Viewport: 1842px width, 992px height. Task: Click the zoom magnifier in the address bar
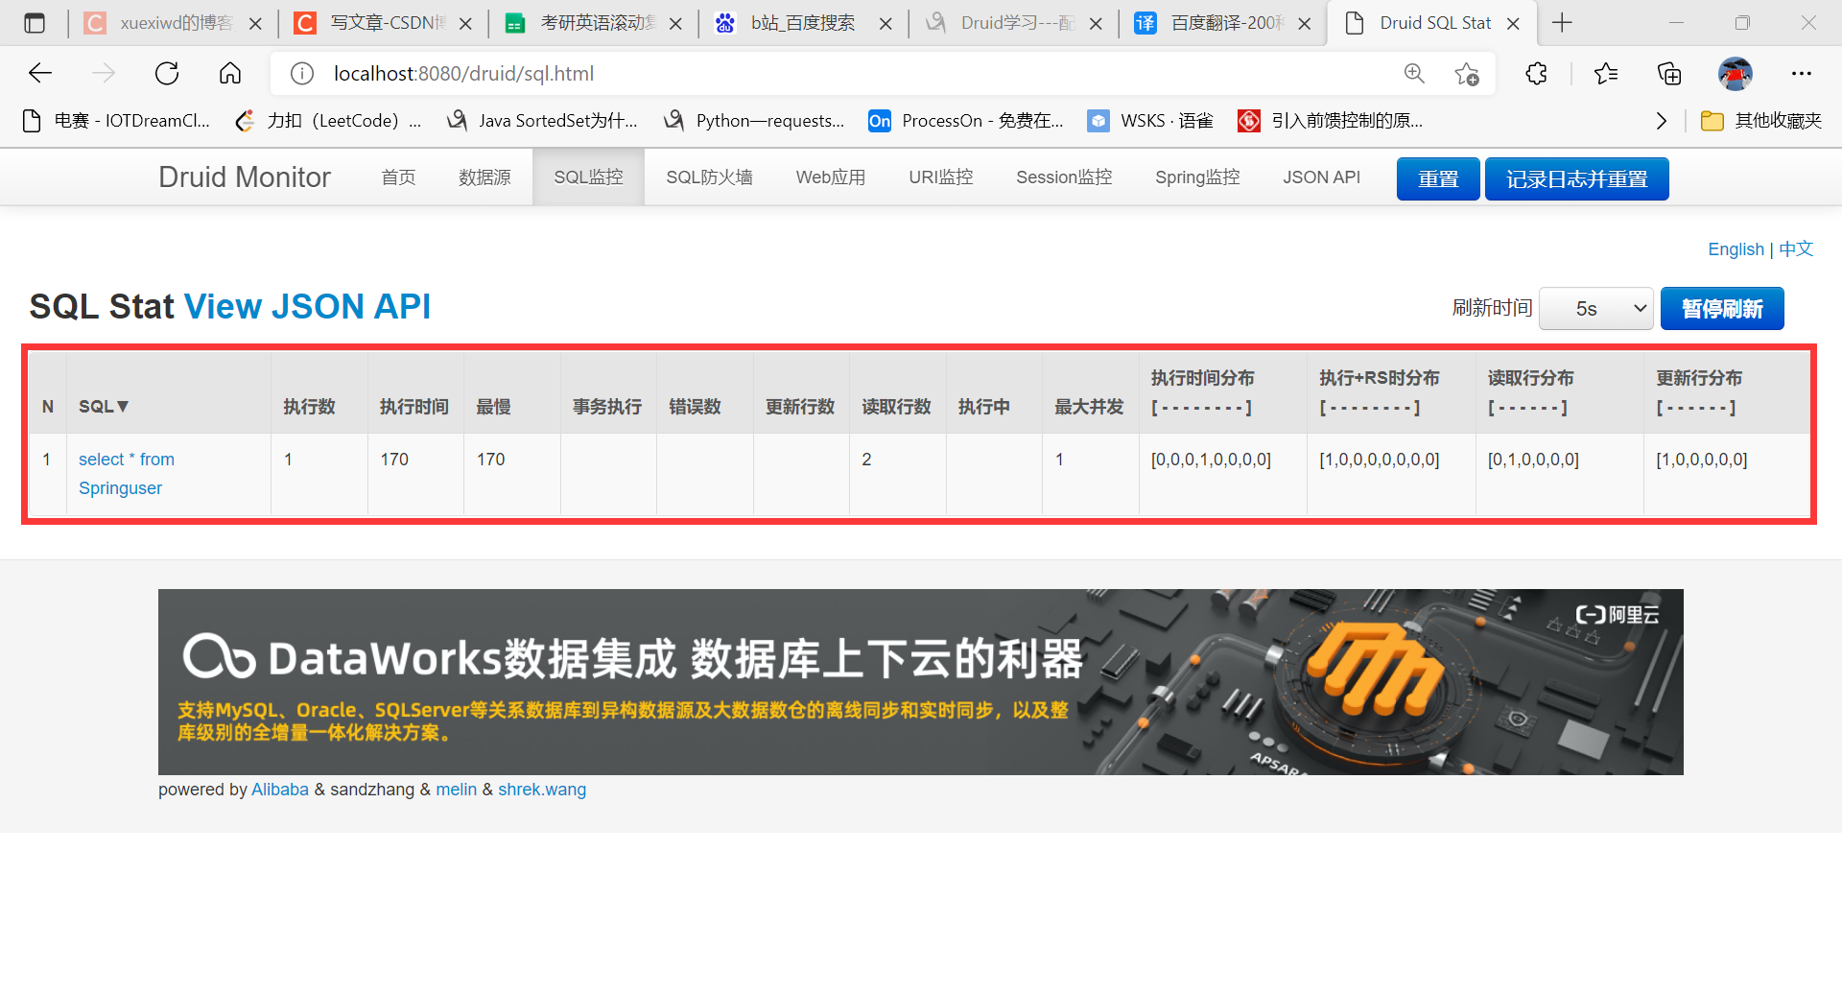(1414, 73)
